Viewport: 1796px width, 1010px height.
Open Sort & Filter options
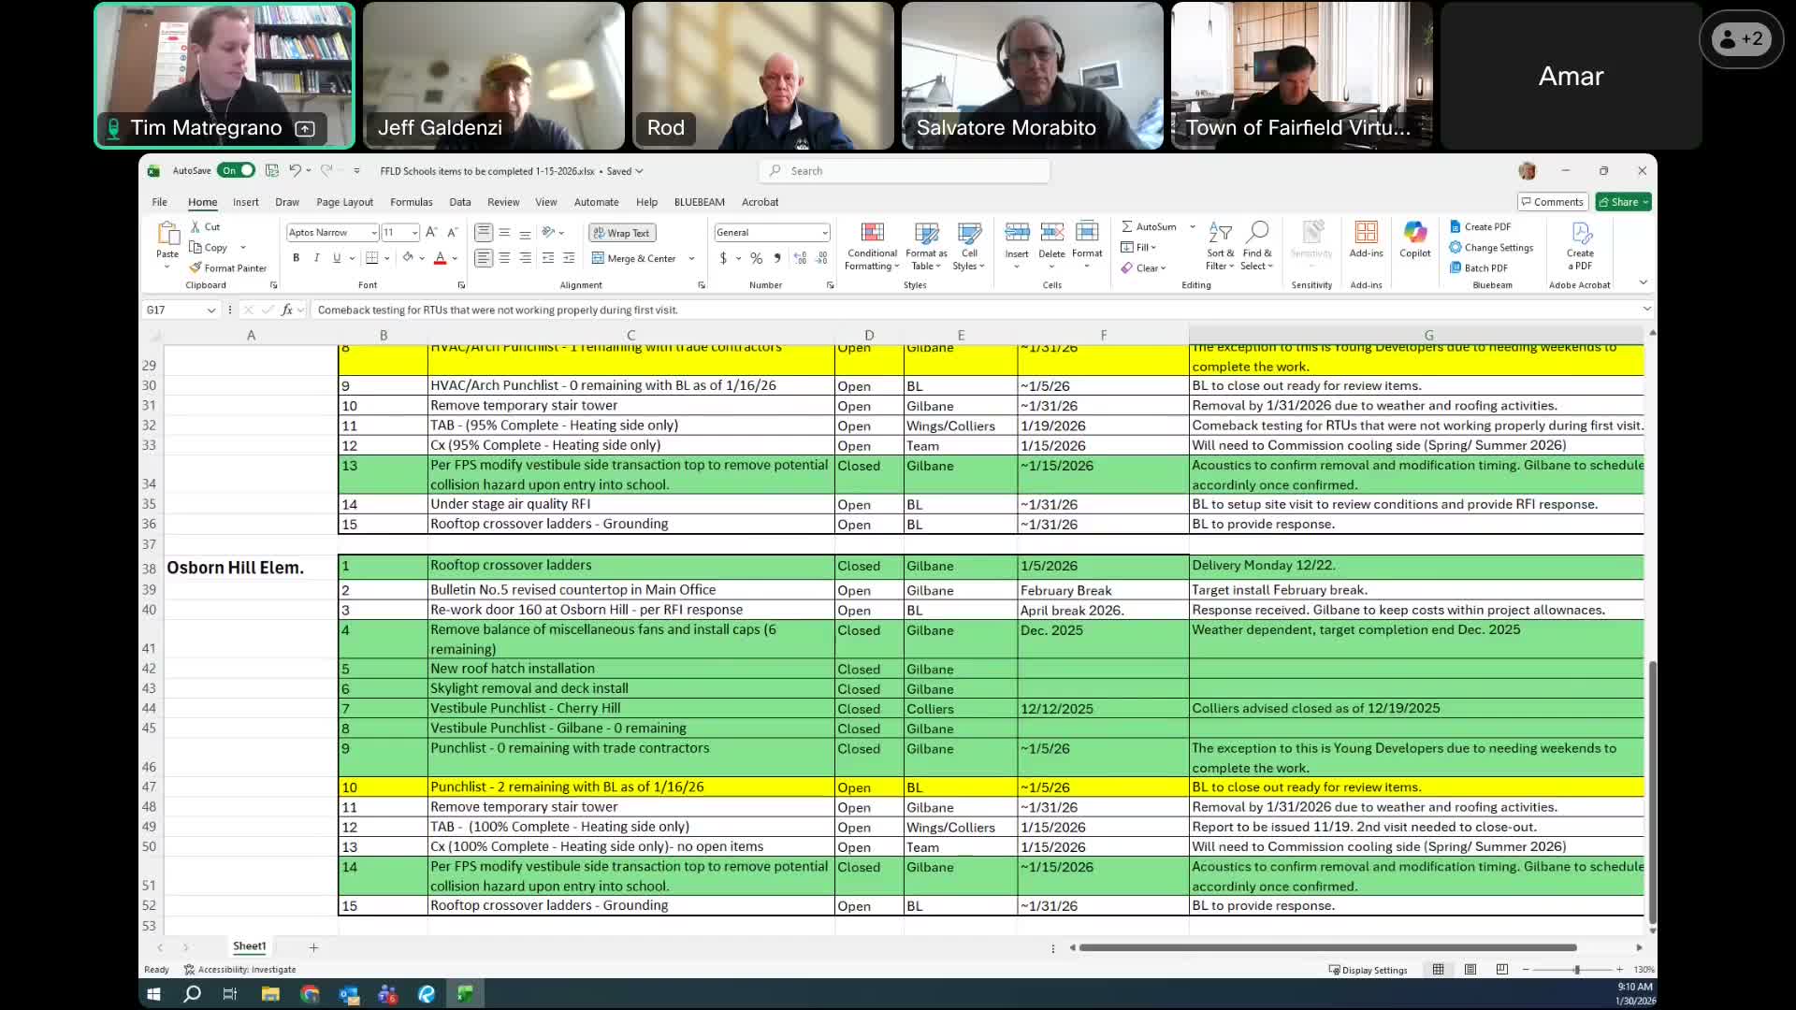(1219, 245)
